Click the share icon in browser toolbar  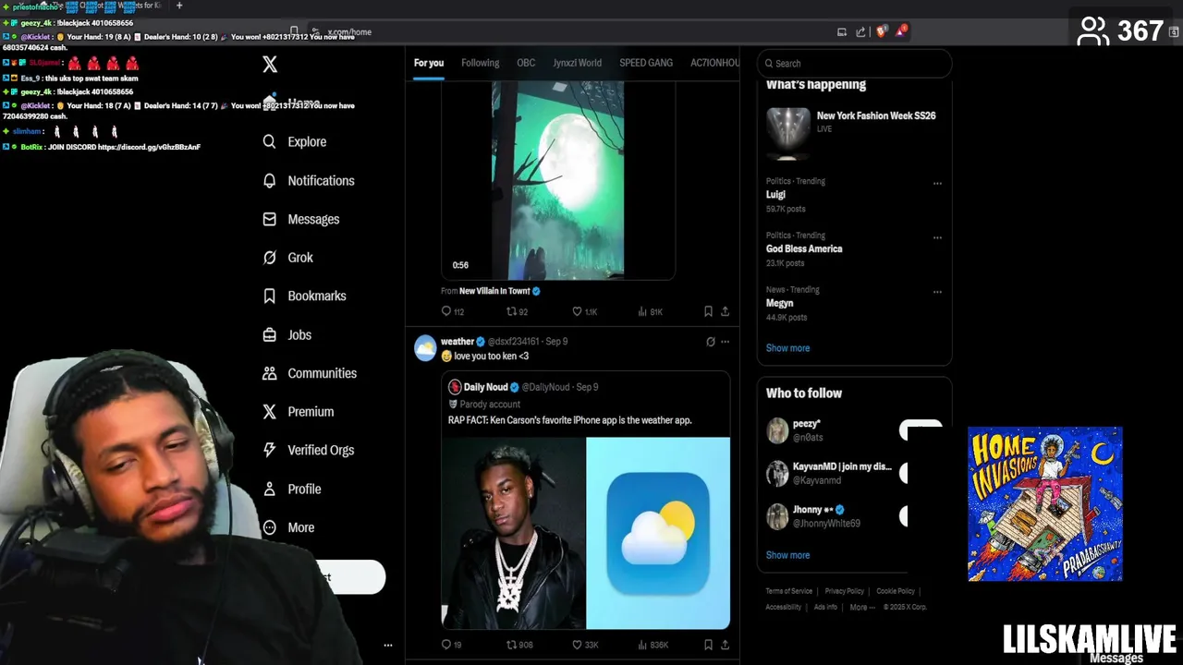tap(860, 31)
